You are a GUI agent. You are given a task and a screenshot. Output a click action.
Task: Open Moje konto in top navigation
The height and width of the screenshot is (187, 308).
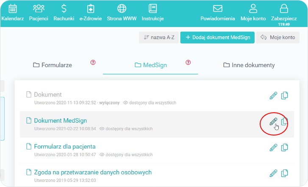click(253, 13)
